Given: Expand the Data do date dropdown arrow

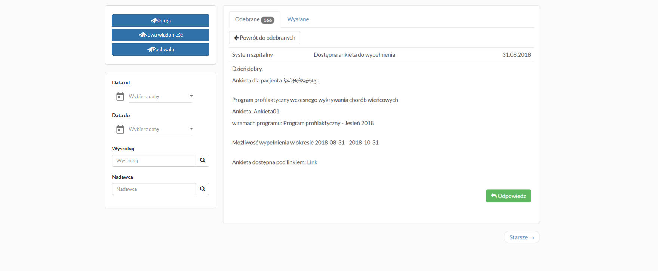Looking at the screenshot, I should tap(191, 129).
